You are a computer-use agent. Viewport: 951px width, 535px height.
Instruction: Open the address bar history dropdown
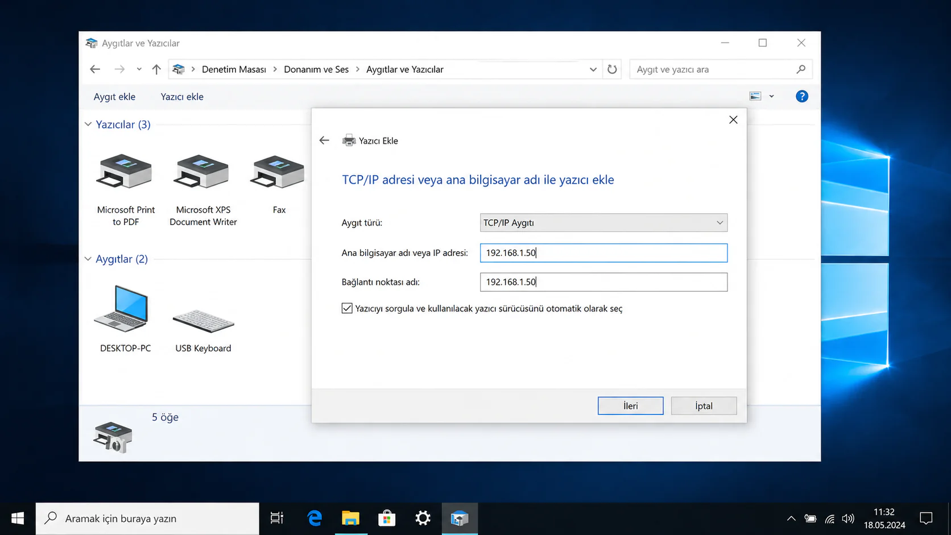click(x=593, y=69)
